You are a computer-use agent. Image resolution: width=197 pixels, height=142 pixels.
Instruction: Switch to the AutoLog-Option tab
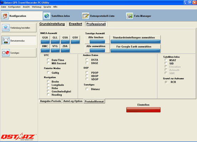coord(73,101)
